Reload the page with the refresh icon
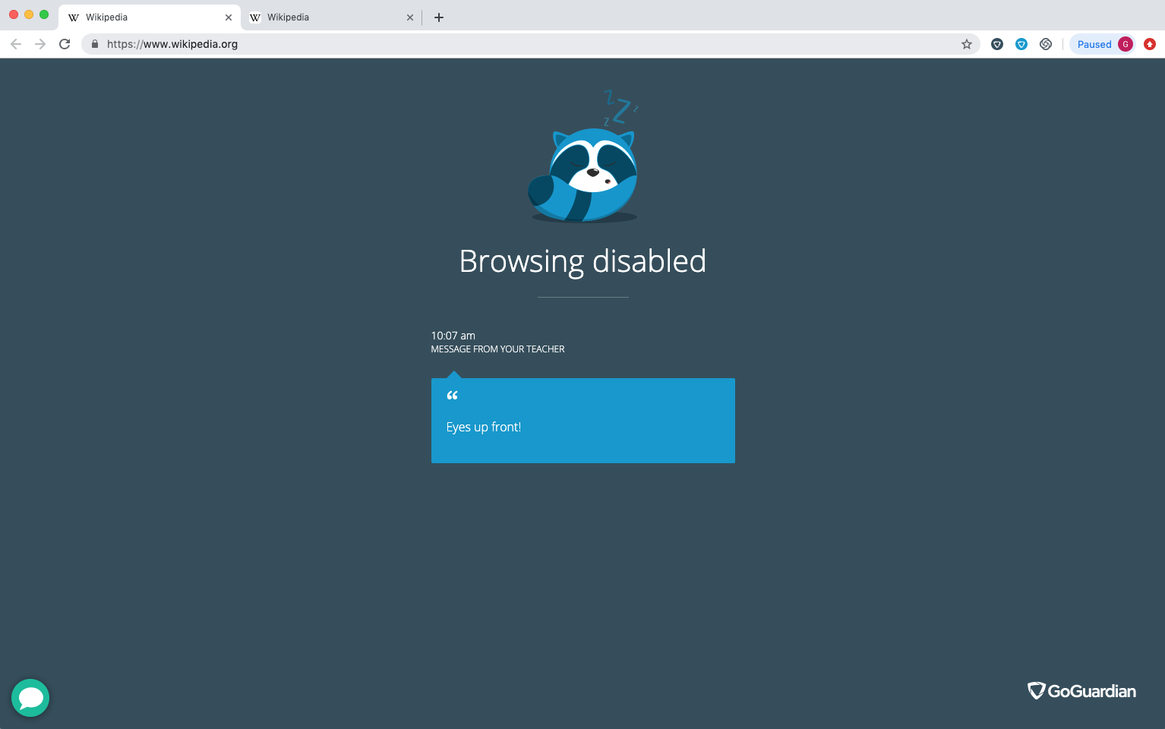This screenshot has height=729, width=1165. click(x=65, y=44)
